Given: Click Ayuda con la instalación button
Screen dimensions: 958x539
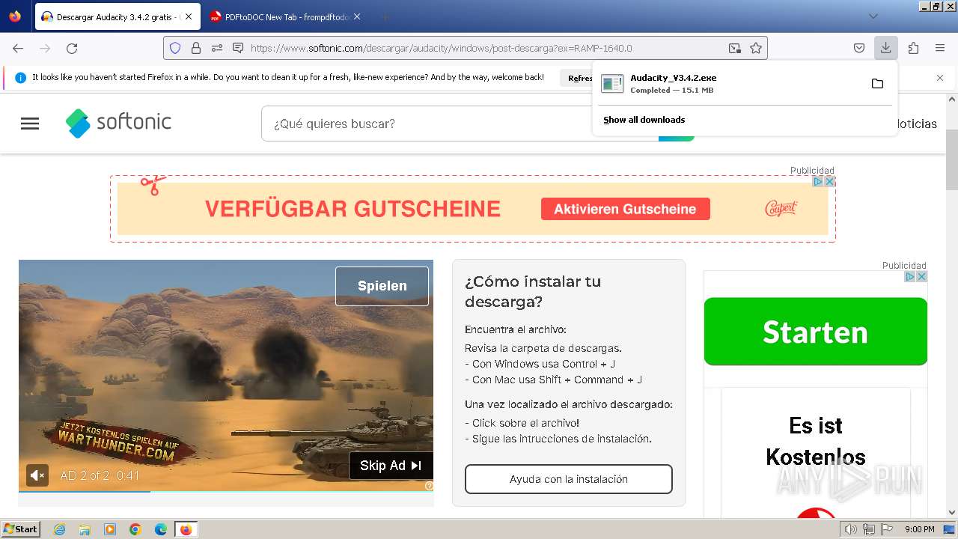Looking at the screenshot, I should (569, 479).
